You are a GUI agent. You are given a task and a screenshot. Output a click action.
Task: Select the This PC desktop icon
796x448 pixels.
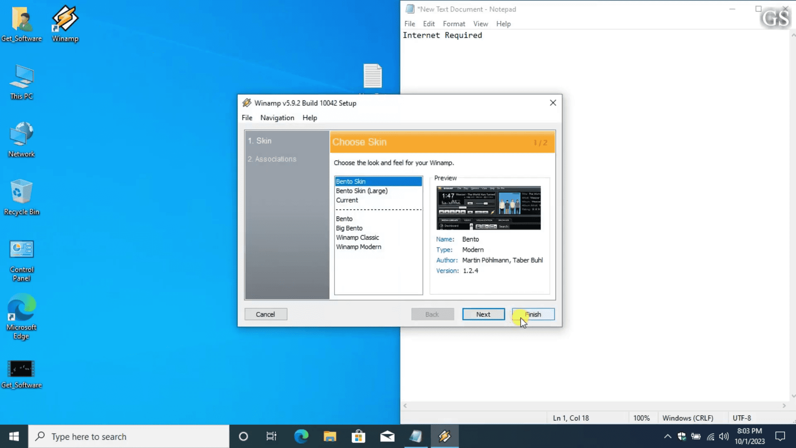click(x=22, y=82)
